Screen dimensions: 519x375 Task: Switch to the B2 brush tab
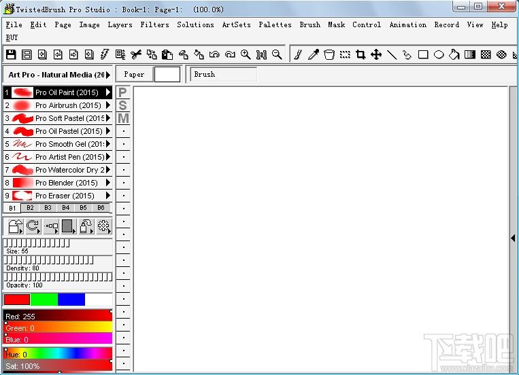coord(30,208)
